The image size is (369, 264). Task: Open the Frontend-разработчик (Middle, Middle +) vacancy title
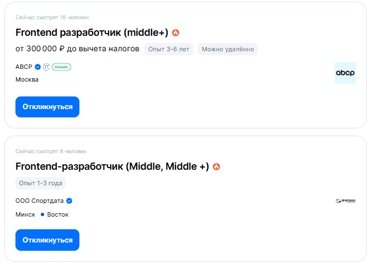click(112, 166)
